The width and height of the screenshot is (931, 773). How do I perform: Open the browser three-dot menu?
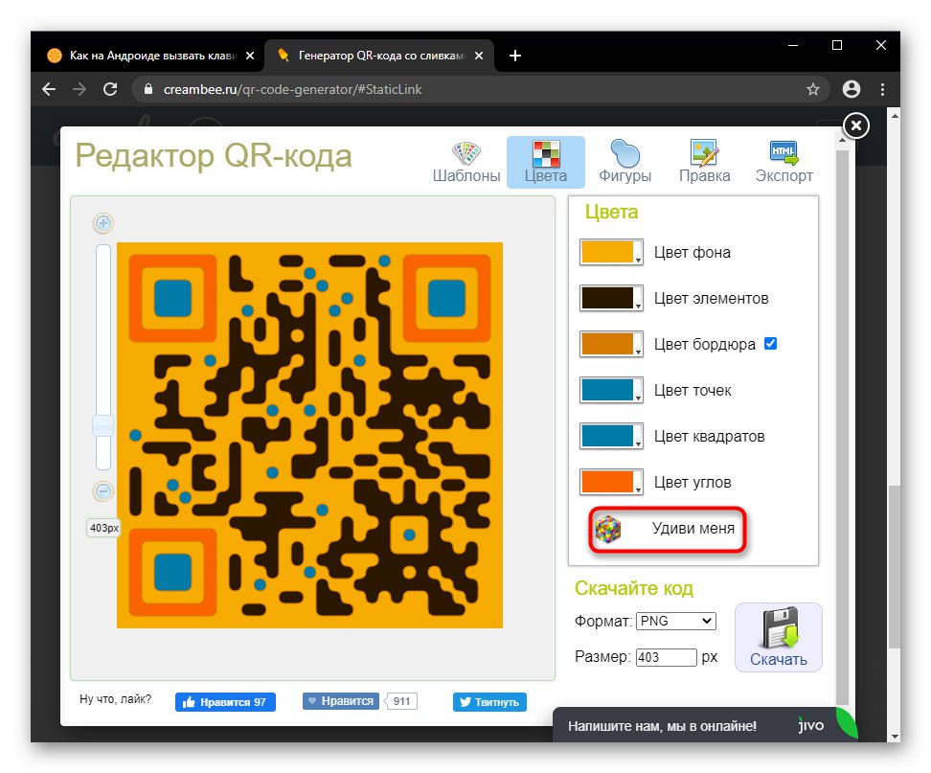click(882, 89)
